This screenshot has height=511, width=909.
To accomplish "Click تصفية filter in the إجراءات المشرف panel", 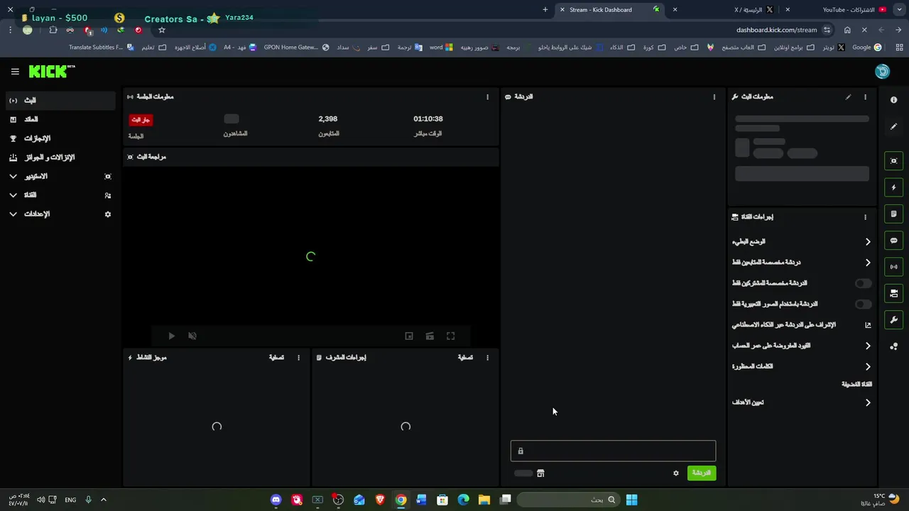I will (465, 358).
